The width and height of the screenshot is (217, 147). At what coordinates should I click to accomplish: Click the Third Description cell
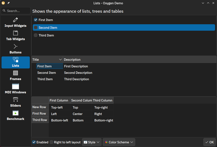(x=77, y=79)
